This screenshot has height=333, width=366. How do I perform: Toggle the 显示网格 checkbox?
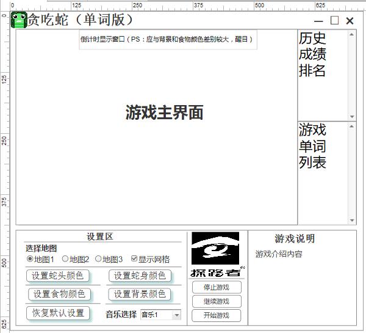(134, 258)
